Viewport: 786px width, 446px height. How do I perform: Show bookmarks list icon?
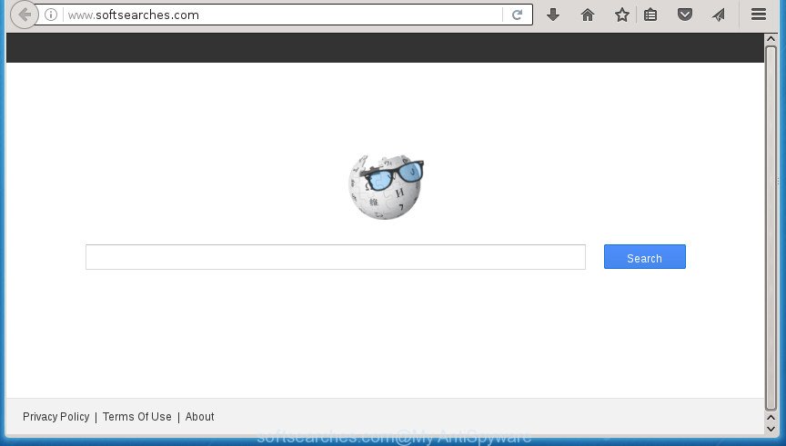(650, 15)
